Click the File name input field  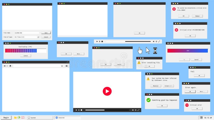click(x=26, y=33)
